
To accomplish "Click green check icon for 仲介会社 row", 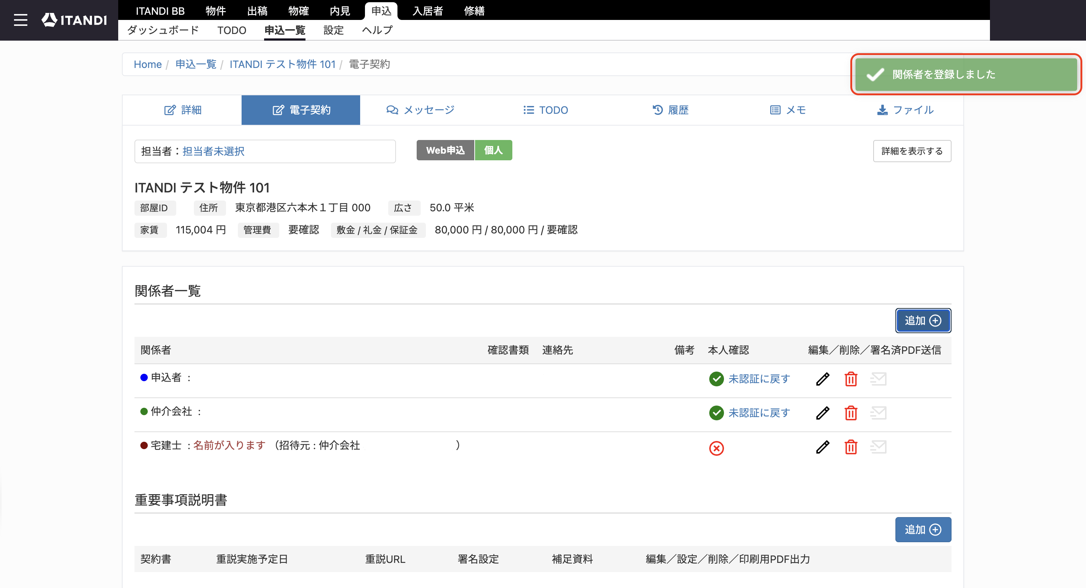I will click(x=716, y=413).
